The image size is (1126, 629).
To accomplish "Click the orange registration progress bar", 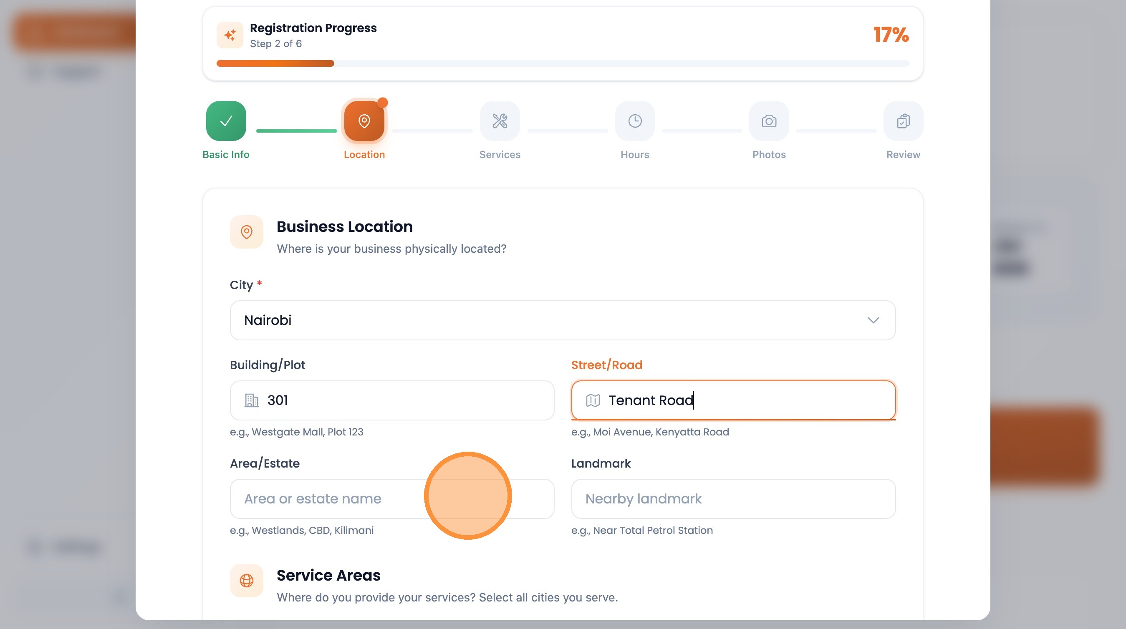I will point(275,64).
